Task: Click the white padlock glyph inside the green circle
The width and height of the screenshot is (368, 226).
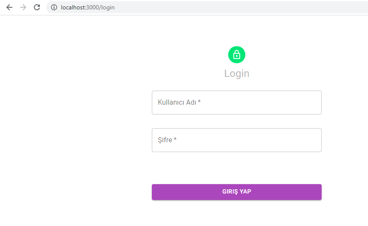Action: coord(237,55)
